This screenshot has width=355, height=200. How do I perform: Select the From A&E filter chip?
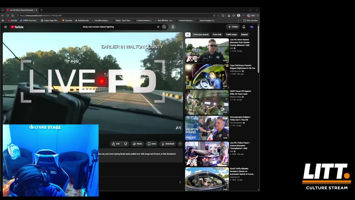(217, 34)
